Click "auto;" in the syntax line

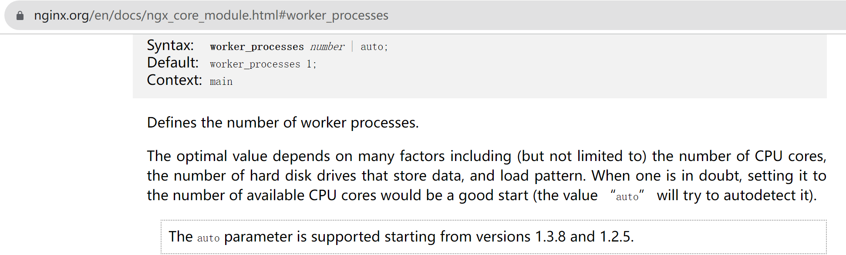pos(374,47)
